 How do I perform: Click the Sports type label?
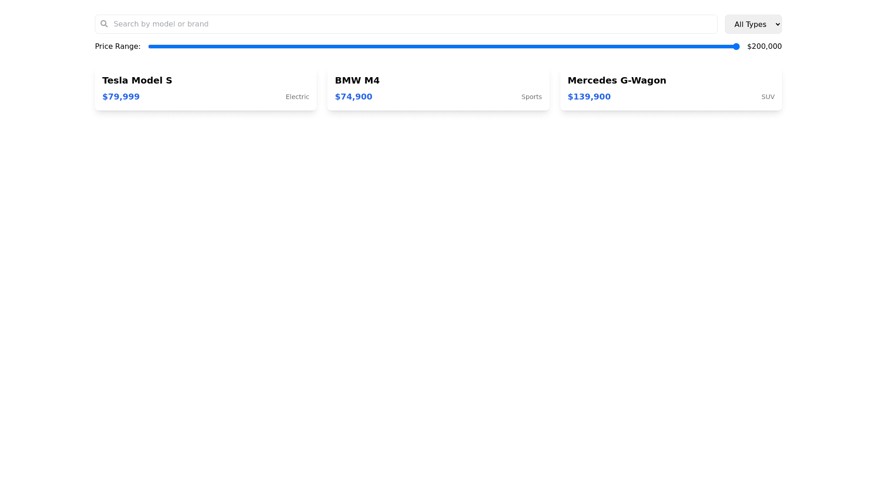pos(531,97)
